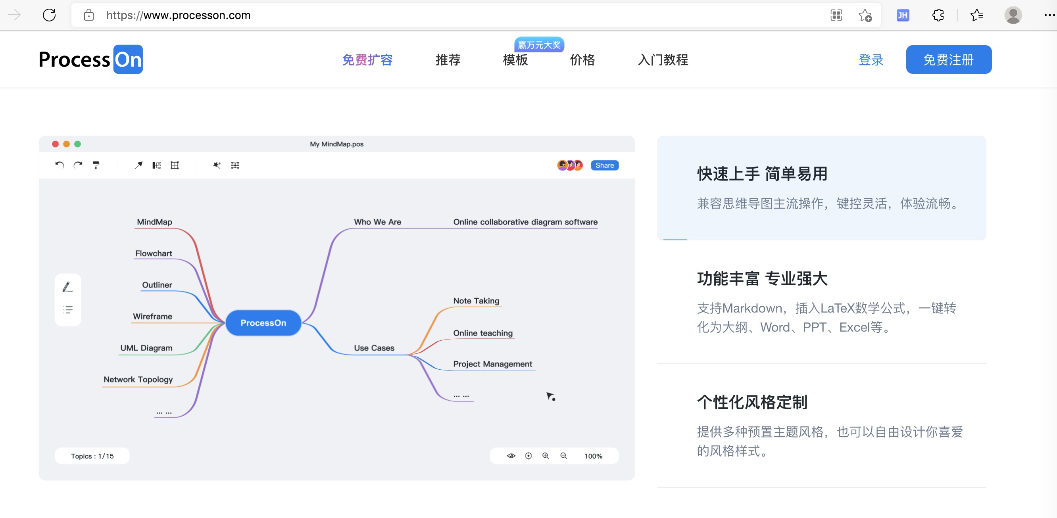Screen dimensions: 1057x518
Task: Click the Outliner topic node
Action: point(157,285)
